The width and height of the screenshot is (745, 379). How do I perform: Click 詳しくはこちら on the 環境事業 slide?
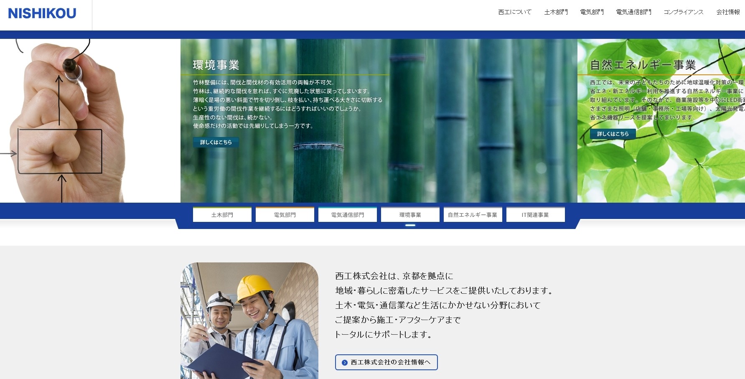click(x=216, y=142)
